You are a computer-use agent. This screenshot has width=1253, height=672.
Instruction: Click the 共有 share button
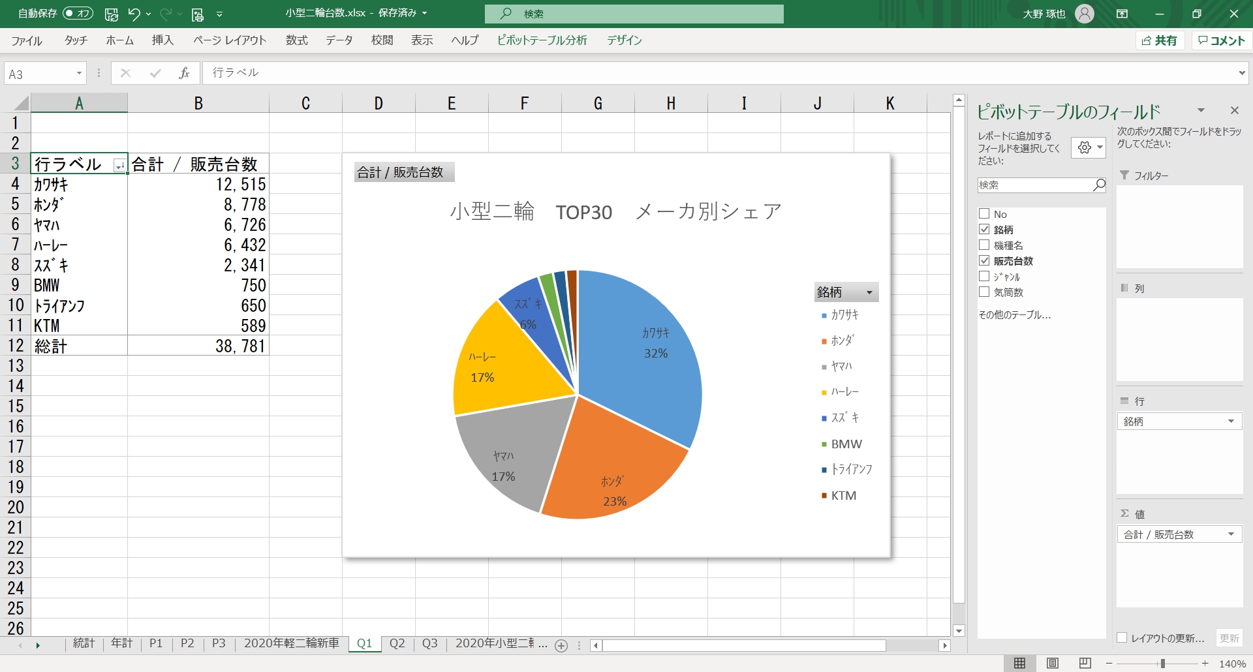[1160, 40]
